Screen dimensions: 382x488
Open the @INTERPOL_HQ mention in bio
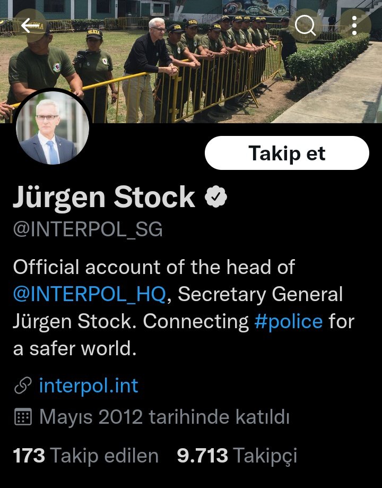pos(90,294)
